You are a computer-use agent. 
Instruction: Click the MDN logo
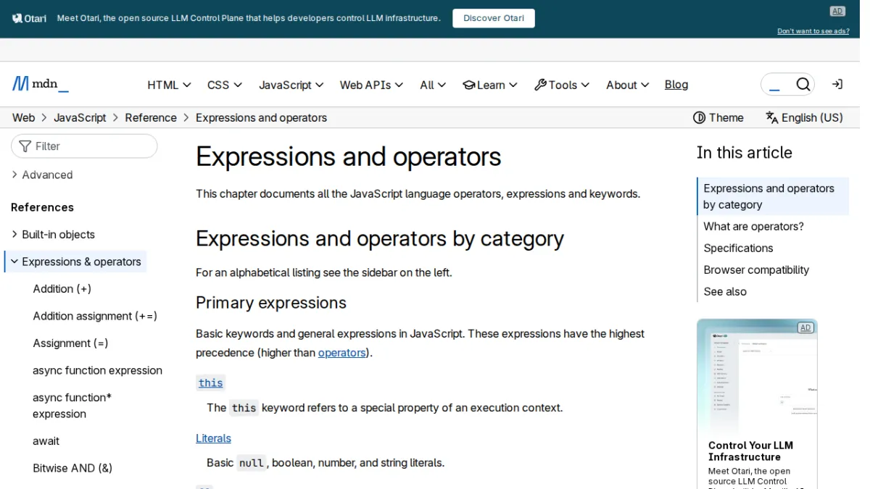point(41,84)
